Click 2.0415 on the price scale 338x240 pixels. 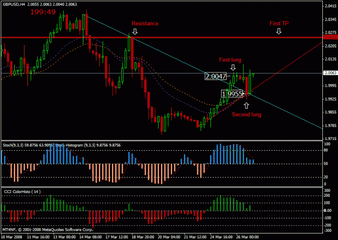[330, 6]
